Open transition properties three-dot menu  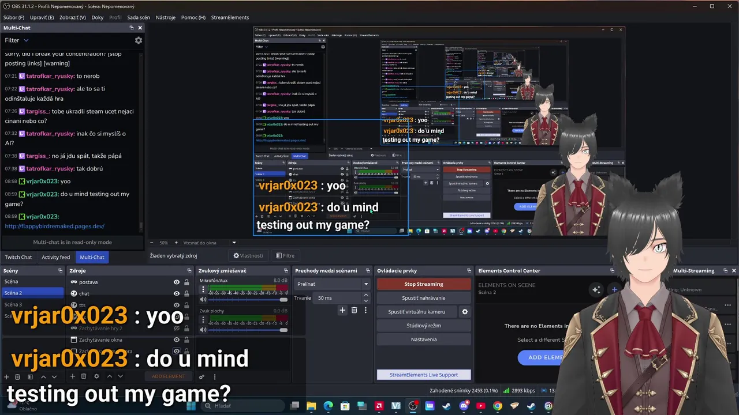(x=365, y=310)
